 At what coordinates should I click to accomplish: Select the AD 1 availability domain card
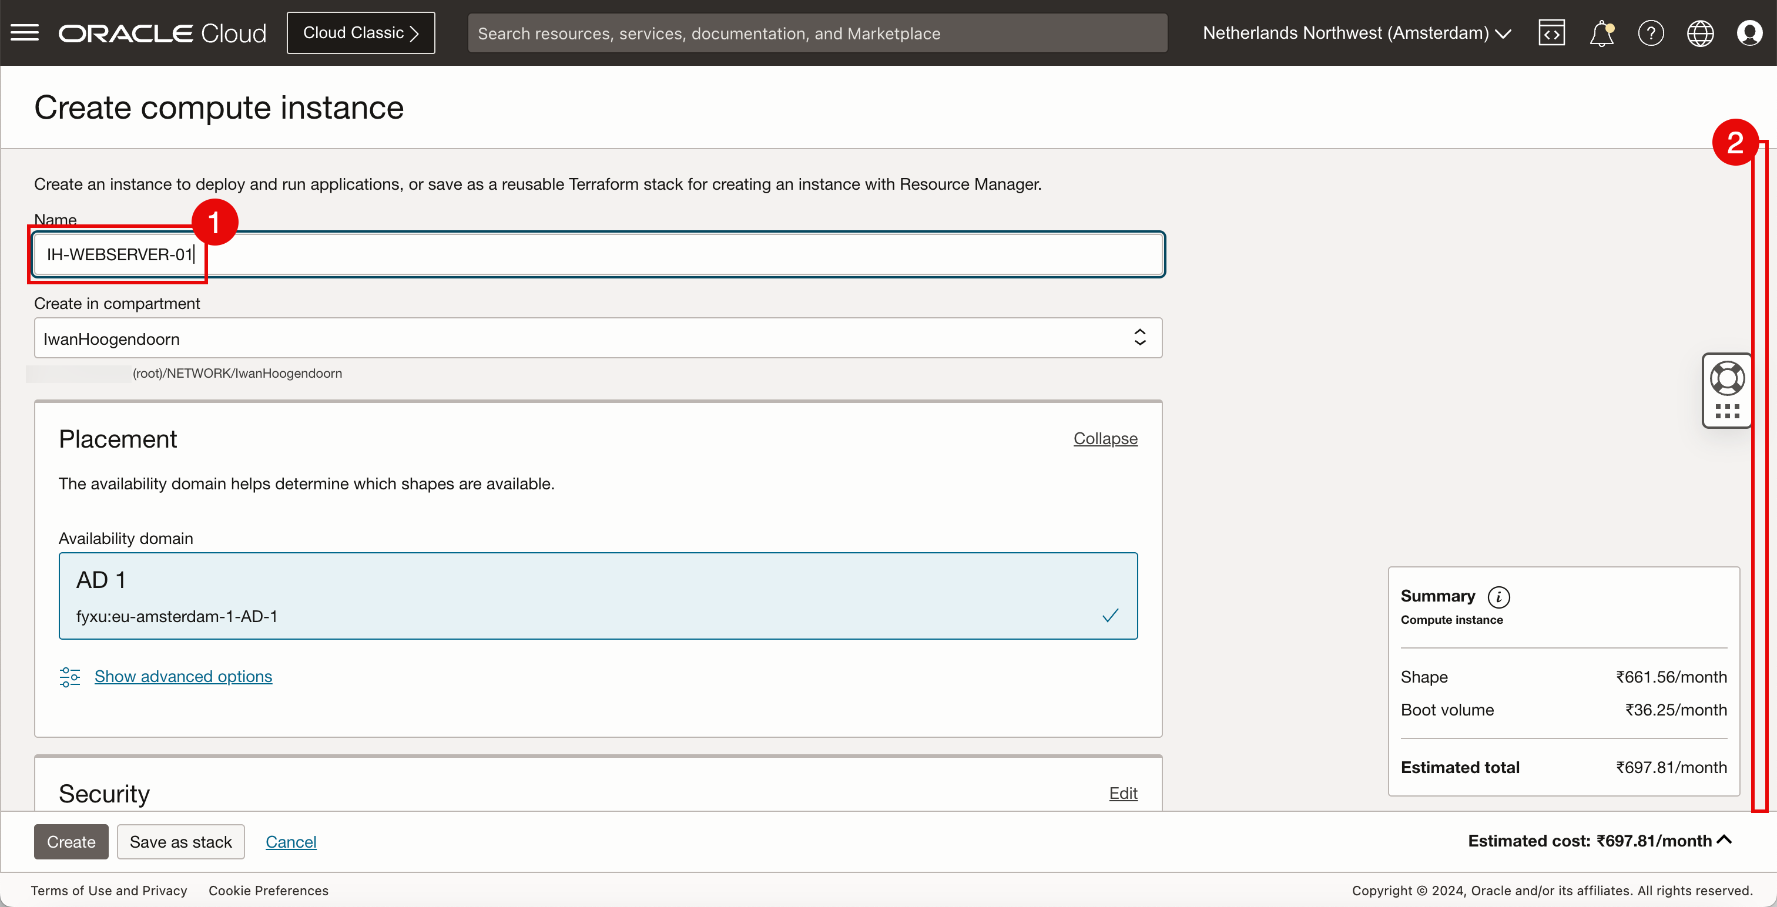[x=598, y=596]
